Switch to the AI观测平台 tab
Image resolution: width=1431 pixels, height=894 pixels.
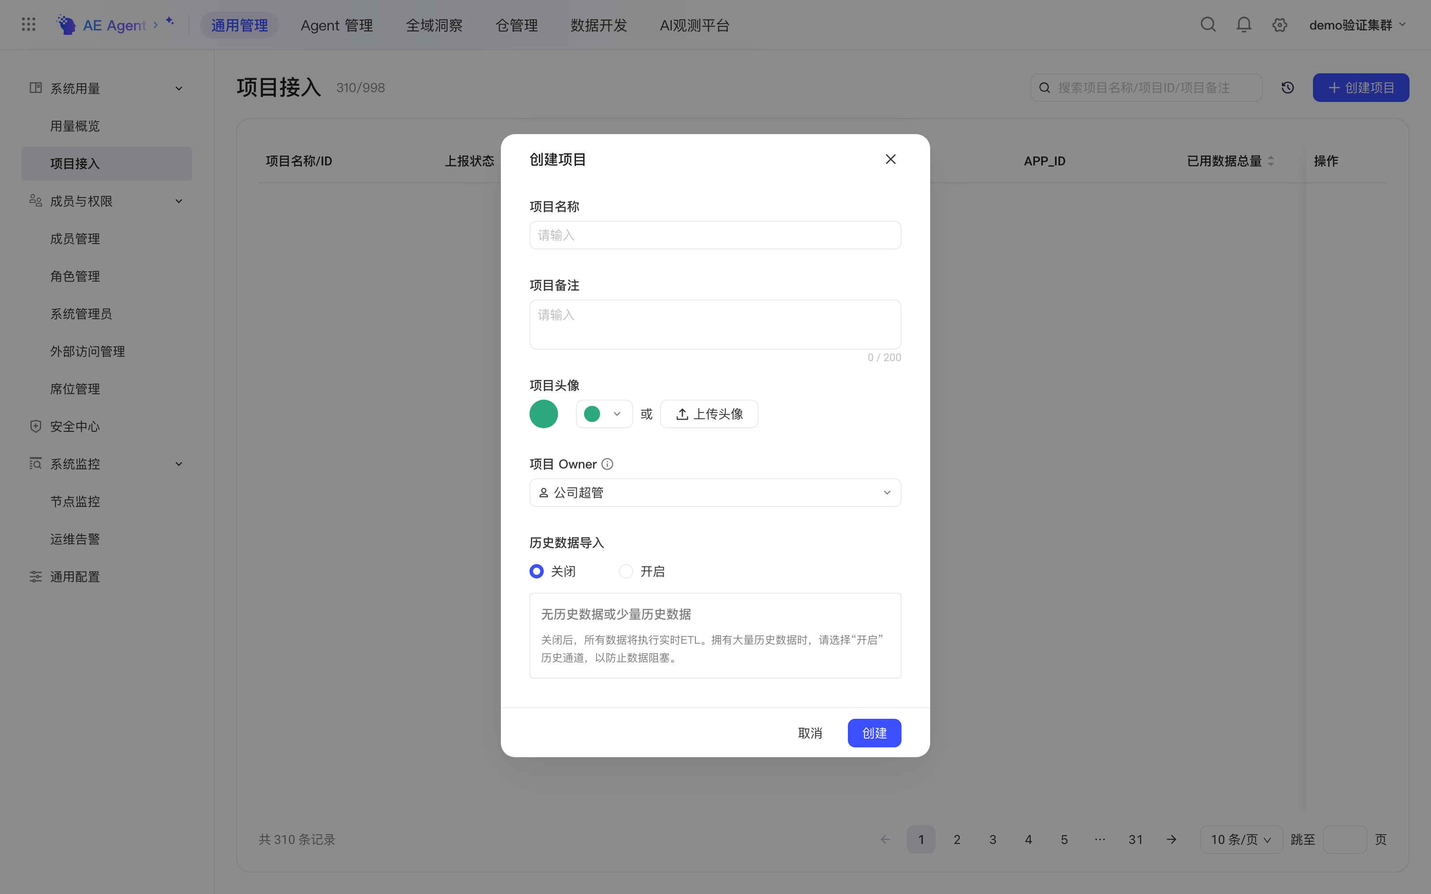[694, 25]
